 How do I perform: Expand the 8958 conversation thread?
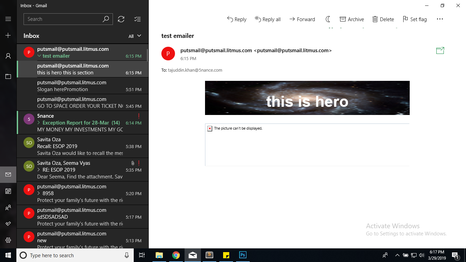pyautogui.click(x=39, y=193)
